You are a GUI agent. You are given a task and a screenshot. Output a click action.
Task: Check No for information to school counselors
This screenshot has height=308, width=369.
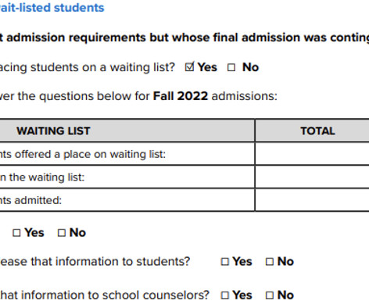click(270, 295)
